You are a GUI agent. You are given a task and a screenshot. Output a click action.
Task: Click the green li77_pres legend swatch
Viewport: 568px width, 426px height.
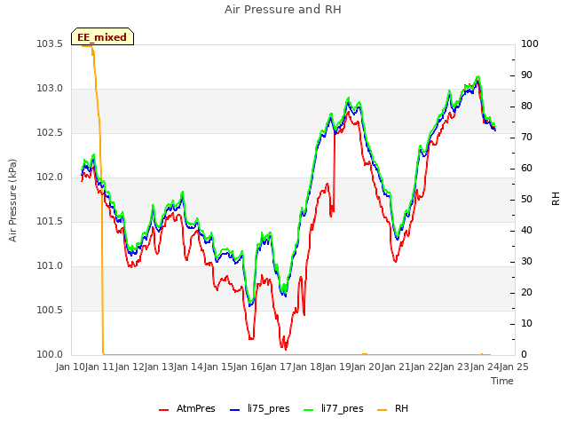[308, 410]
